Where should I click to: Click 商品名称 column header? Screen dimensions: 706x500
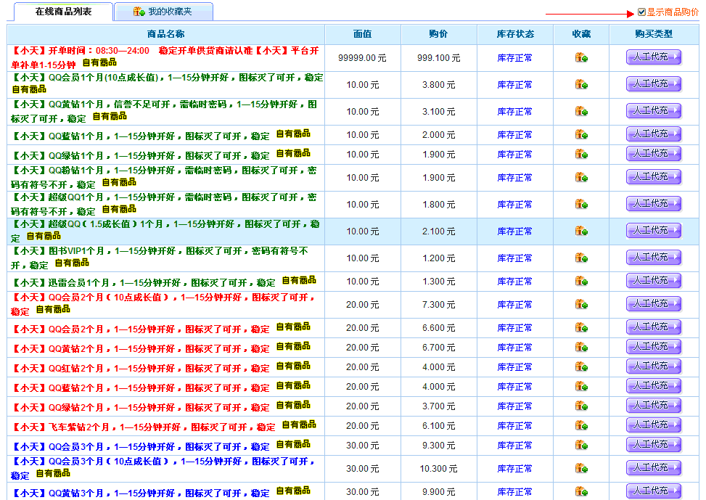pyautogui.click(x=165, y=34)
